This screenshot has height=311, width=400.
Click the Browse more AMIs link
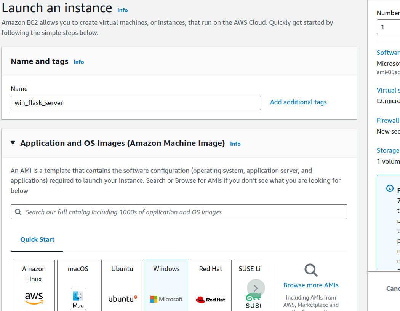311,285
